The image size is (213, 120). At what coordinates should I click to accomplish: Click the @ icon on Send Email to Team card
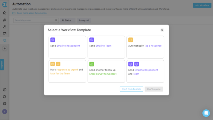pyautogui.click(x=92, y=40)
